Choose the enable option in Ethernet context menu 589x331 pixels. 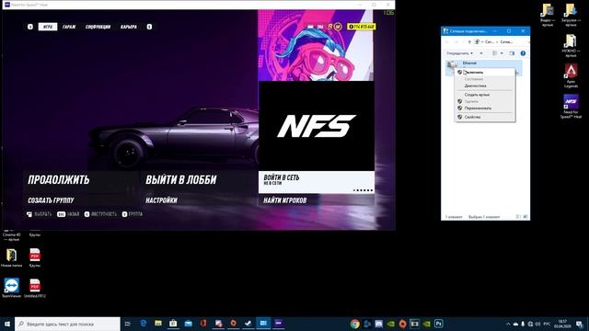[485, 72]
